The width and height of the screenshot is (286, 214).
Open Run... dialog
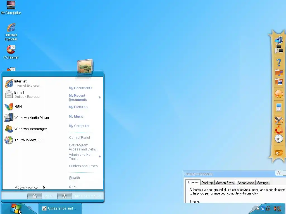tap(73, 187)
